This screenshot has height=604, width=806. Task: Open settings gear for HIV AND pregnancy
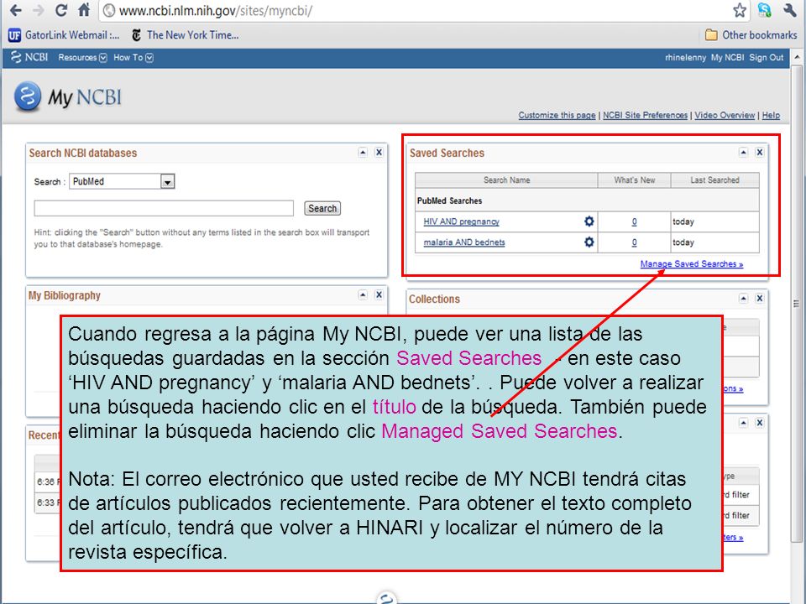[589, 221]
